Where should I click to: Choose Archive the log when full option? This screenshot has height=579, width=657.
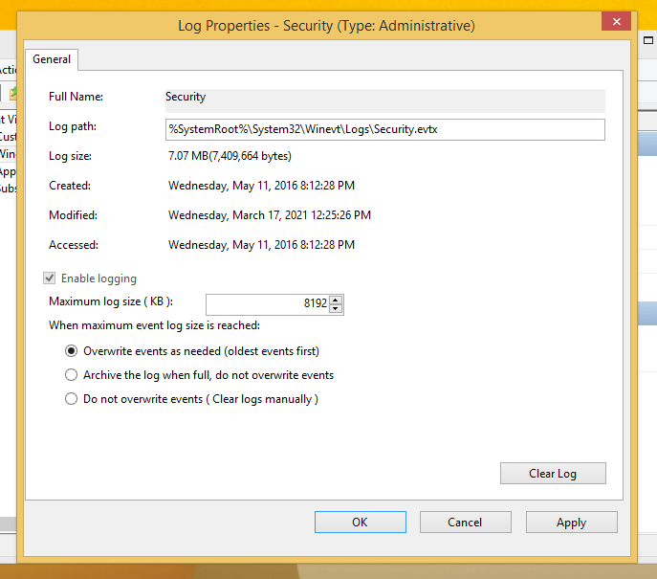71,375
